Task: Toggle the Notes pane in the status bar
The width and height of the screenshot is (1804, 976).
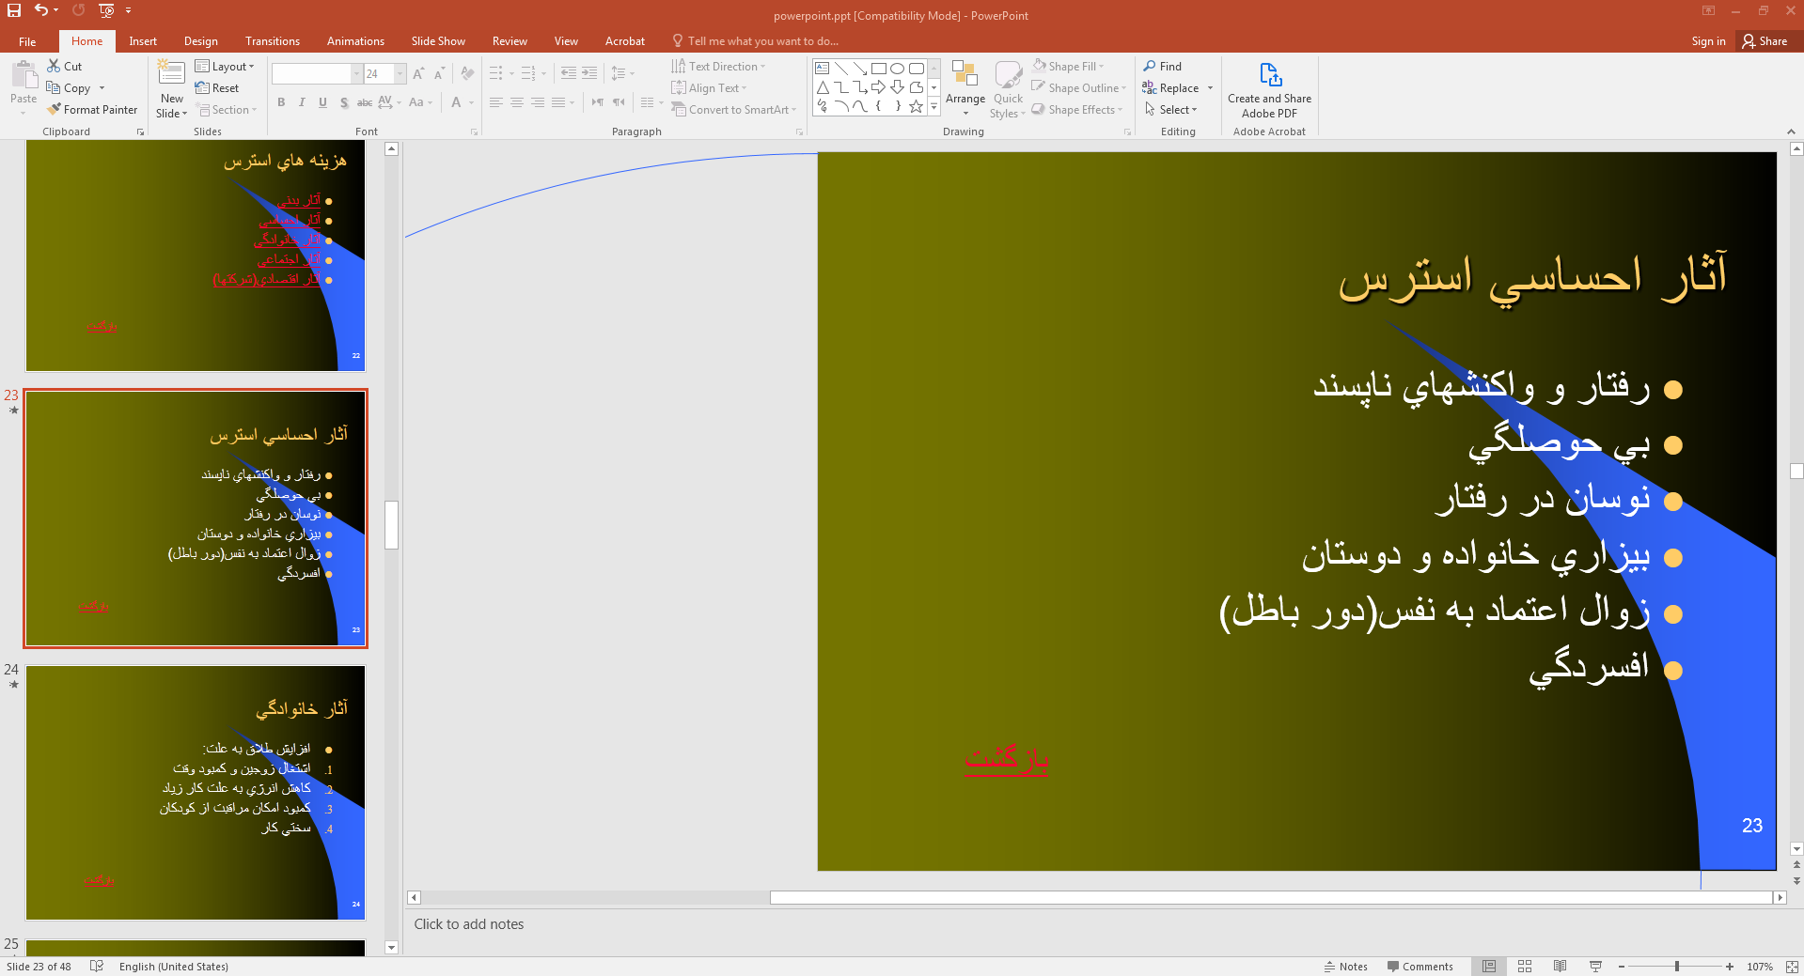Action: coord(1345,966)
